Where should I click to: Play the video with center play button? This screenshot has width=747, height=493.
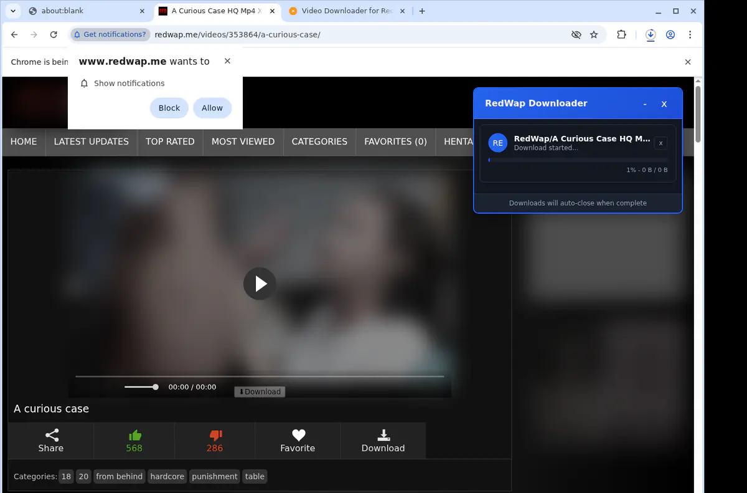coord(260,284)
